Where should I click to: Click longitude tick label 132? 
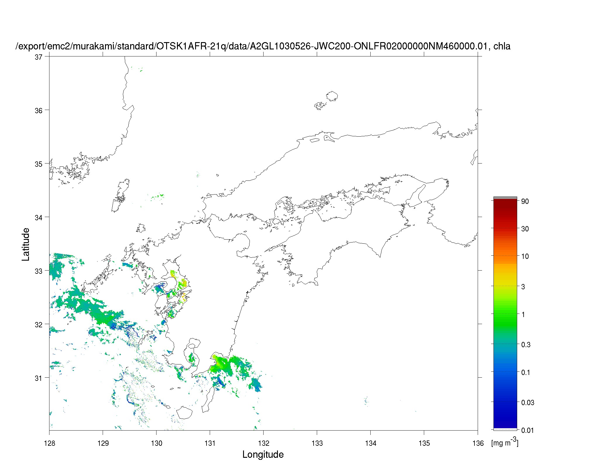click(x=264, y=443)
